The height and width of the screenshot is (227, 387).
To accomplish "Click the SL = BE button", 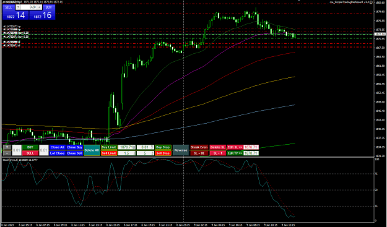I will point(199,153).
